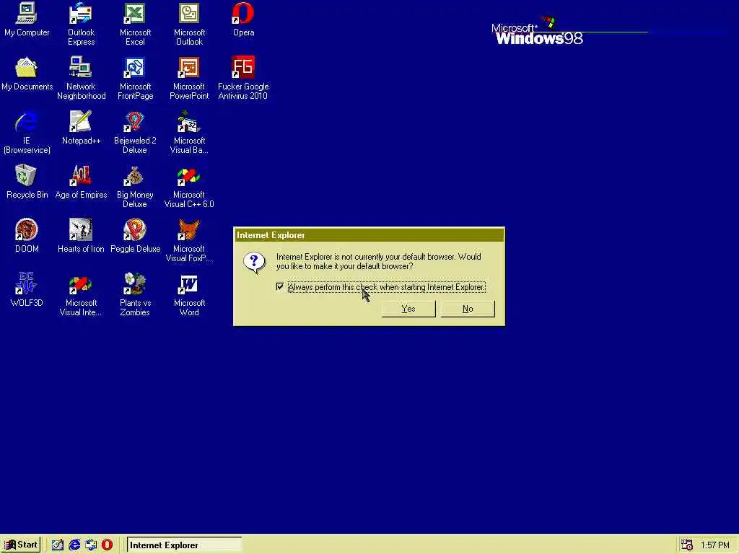Click the notepad-style Quick Launch icon
Screen dimensions: 739x554
coord(58,545)
